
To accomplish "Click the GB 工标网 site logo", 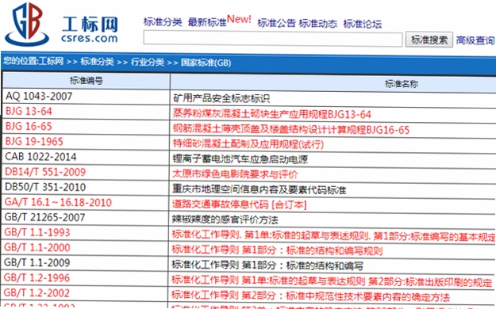I will pos(61,24).
